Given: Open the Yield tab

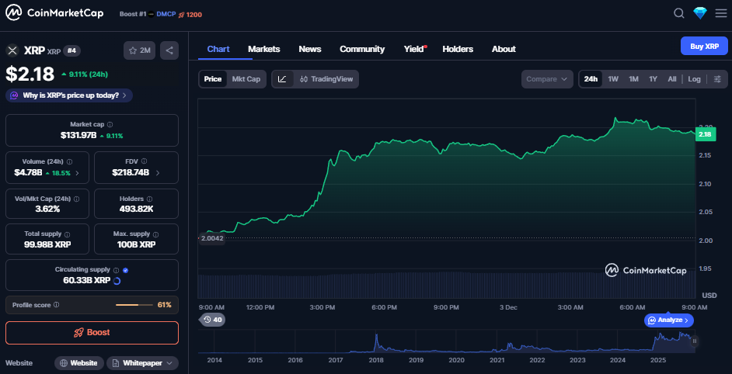Looking at the screenshot, I should pos(415,49).
